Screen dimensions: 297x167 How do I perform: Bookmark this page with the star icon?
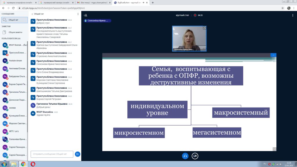[x=282, y=8]
